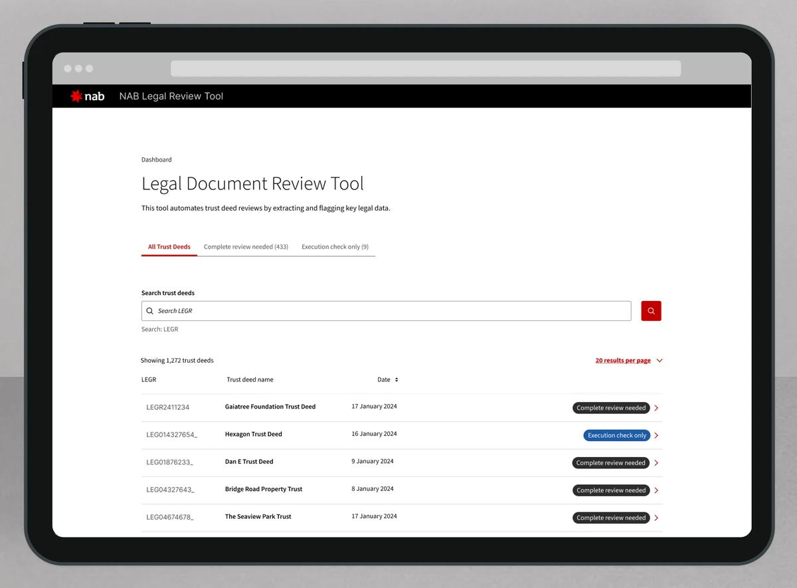Viewport: 797px width, 588px height.
Task: Open Hexagon Trust Deed row chevron
Action: tap(656, 436)
